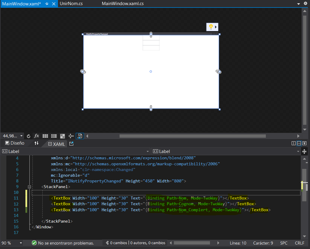The image size is (310, 249).
Task: Click the vertical split layout icon
Action: [x=294, y=143]
